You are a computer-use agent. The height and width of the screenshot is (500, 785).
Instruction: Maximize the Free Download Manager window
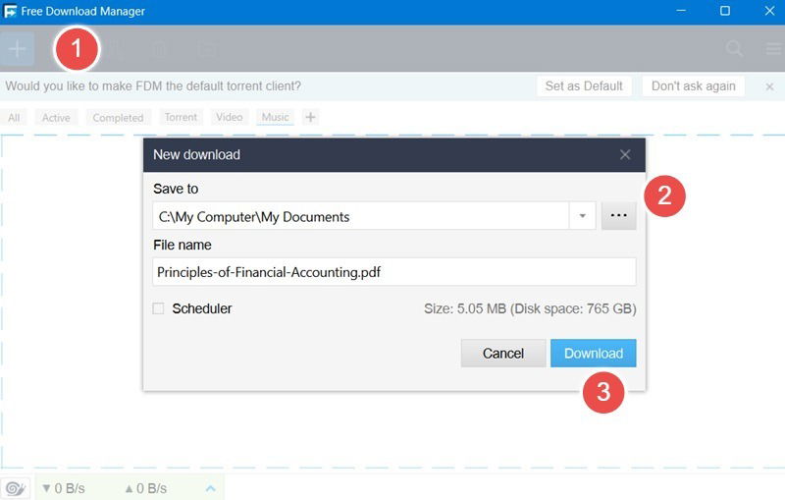[x=725, y=11]
